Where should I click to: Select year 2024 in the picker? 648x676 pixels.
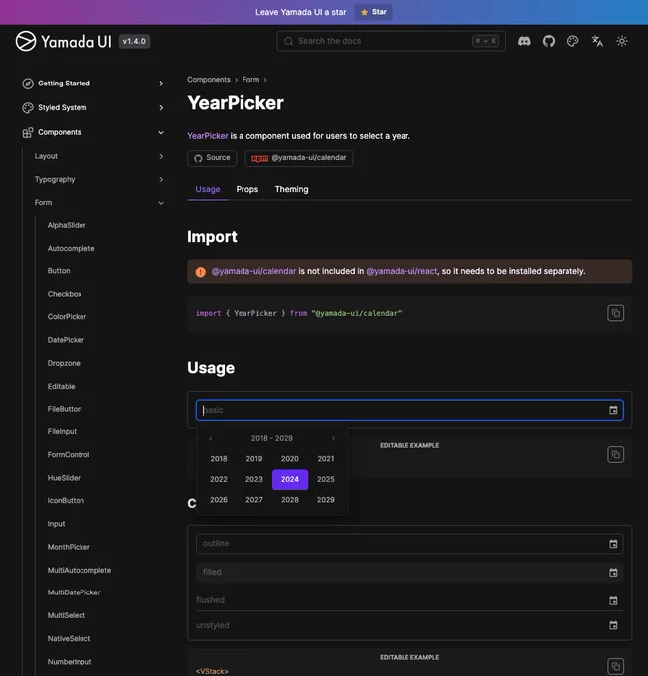(x=290, y=480)
